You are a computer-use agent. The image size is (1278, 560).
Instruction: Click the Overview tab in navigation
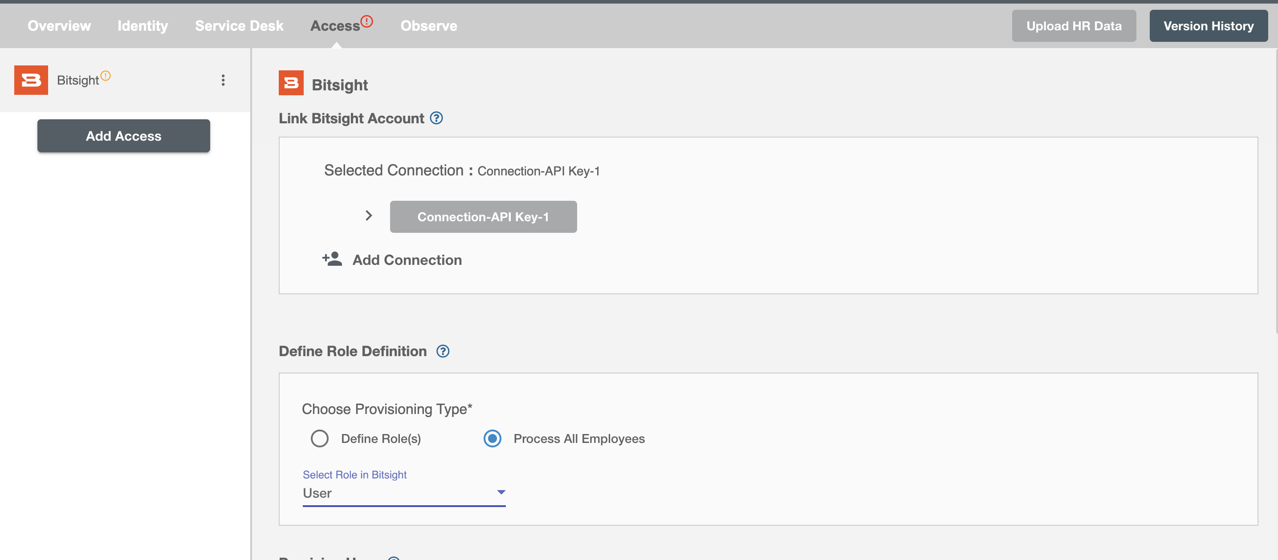(x=59, y=24)
